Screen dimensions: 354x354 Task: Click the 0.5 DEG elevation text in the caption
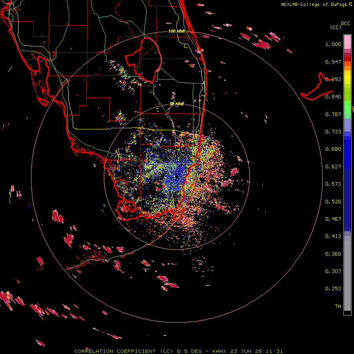[189, 351]
